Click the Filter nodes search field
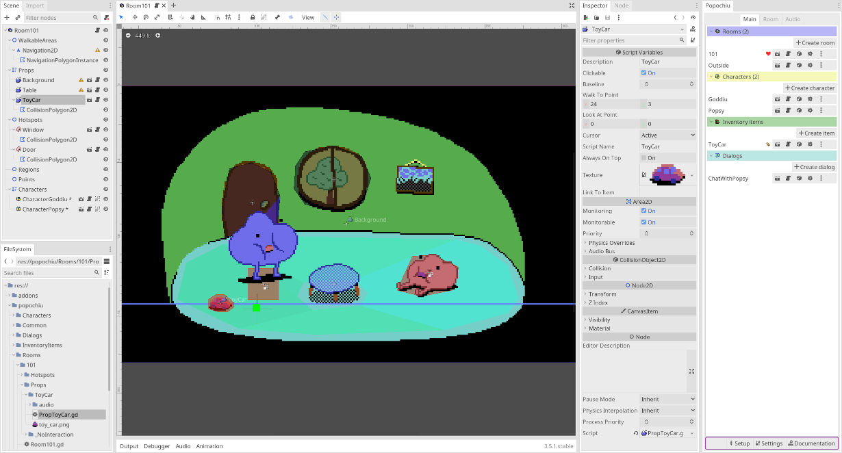 (62, 17)
